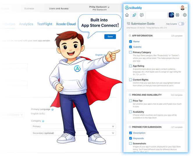Switch to the Analytics tab
Screen dimensions: 193x156
point(26,24)
